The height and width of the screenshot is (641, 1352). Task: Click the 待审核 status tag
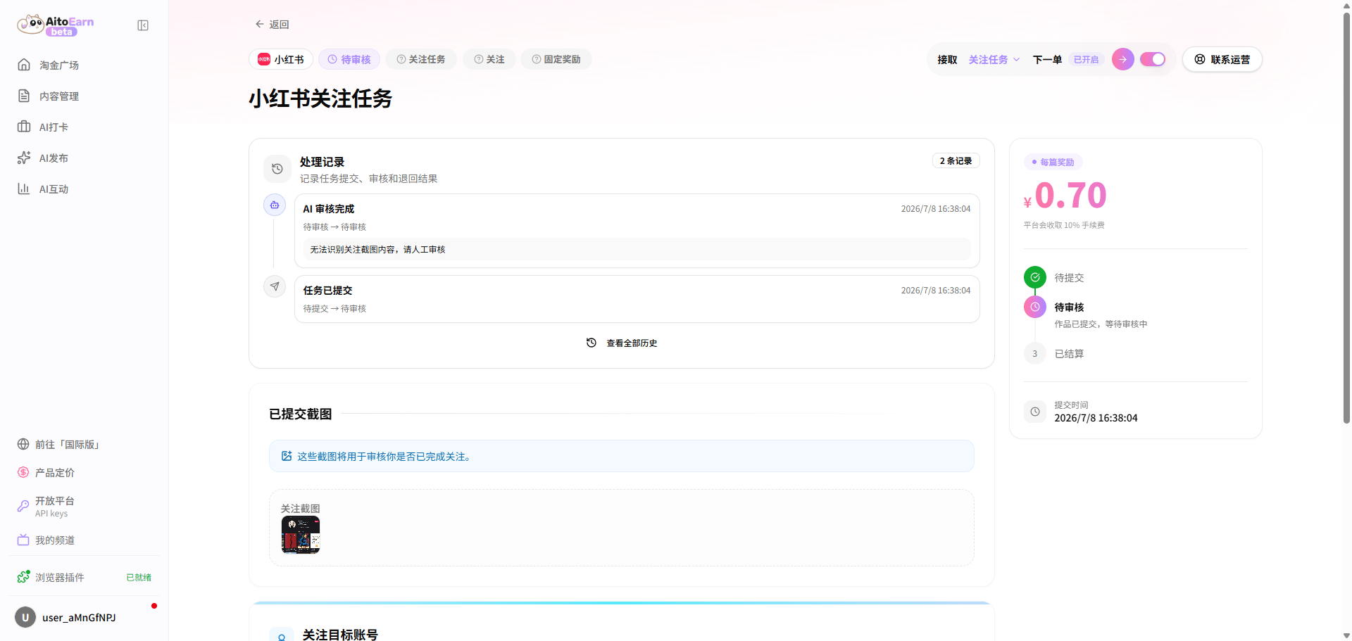tap(349, 59)
